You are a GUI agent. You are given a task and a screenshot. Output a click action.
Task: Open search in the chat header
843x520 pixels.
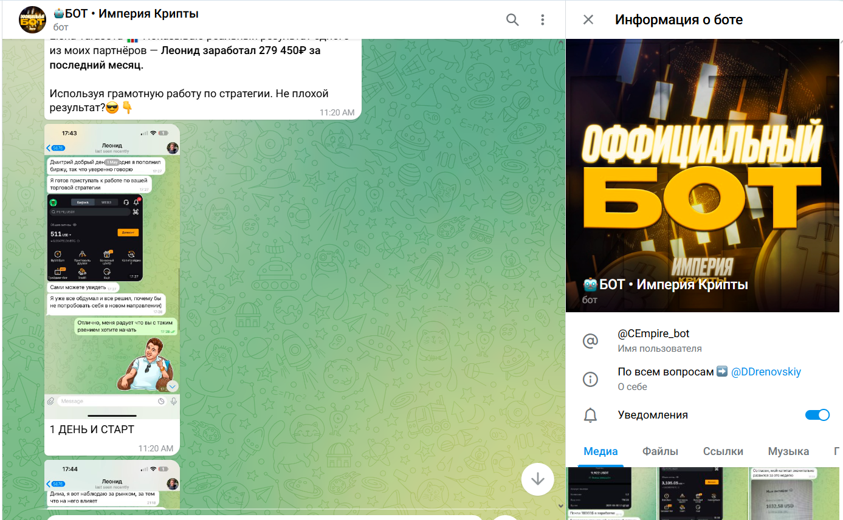coord(512,20)
